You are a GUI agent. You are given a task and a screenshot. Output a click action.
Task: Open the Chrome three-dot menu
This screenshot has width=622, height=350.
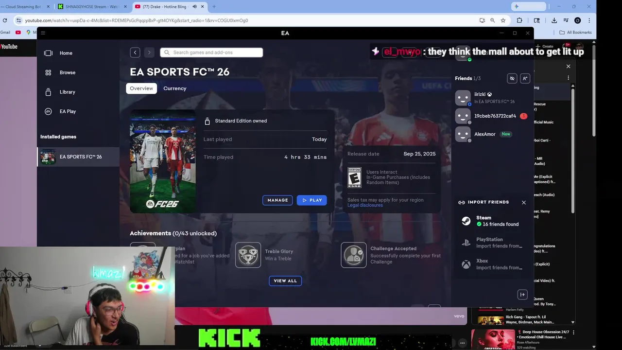(x=589, y=20)
